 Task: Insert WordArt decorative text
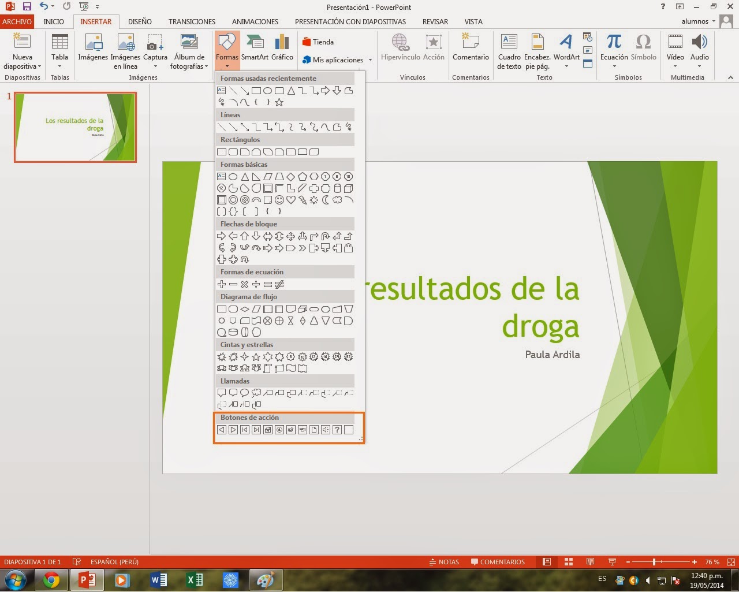pyautogui.click(x=566, y=49)
